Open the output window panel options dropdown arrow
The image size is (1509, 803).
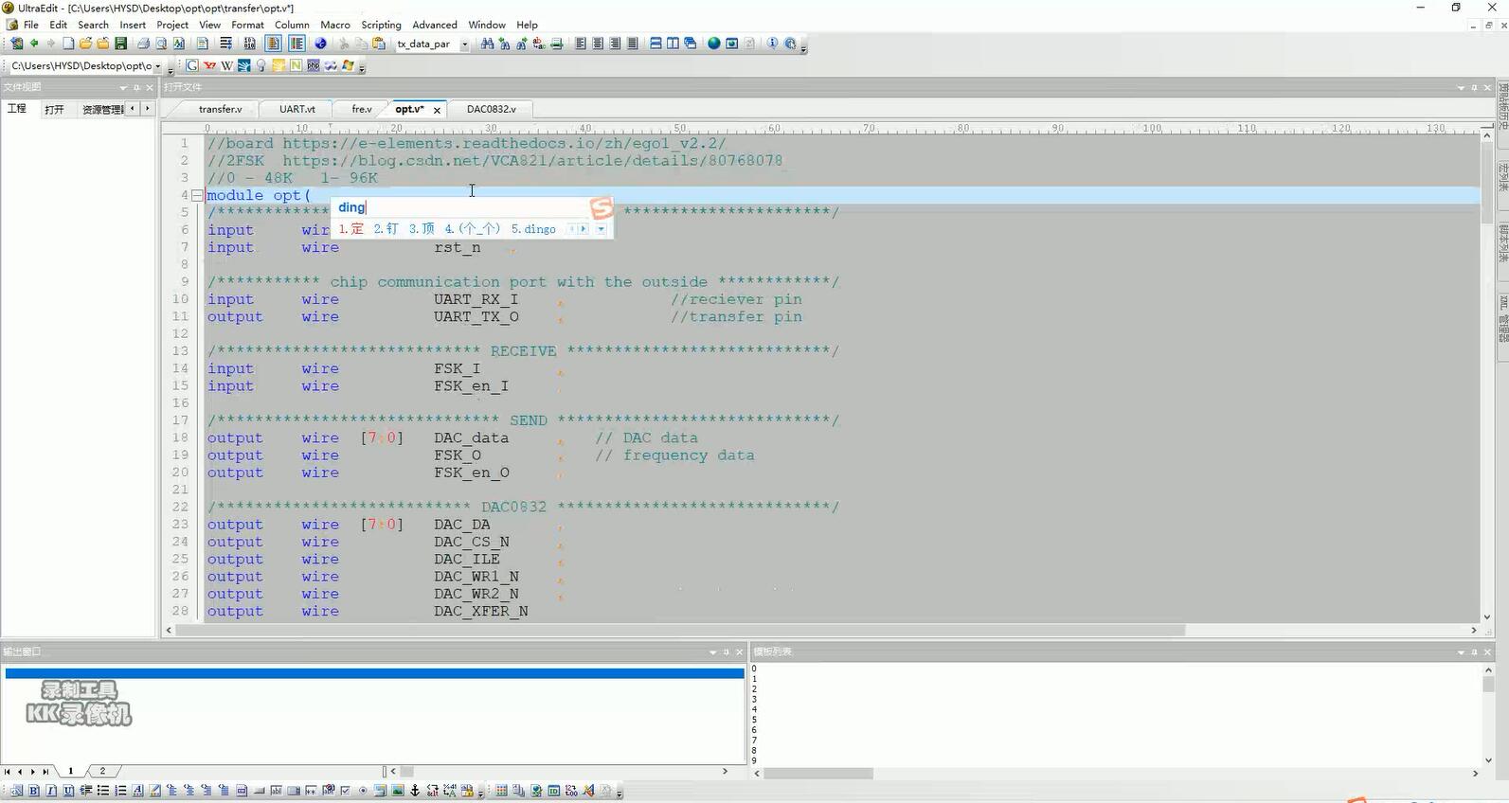tap(713, 651)
